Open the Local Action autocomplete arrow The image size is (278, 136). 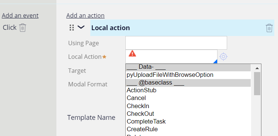(x=215, y=61)
